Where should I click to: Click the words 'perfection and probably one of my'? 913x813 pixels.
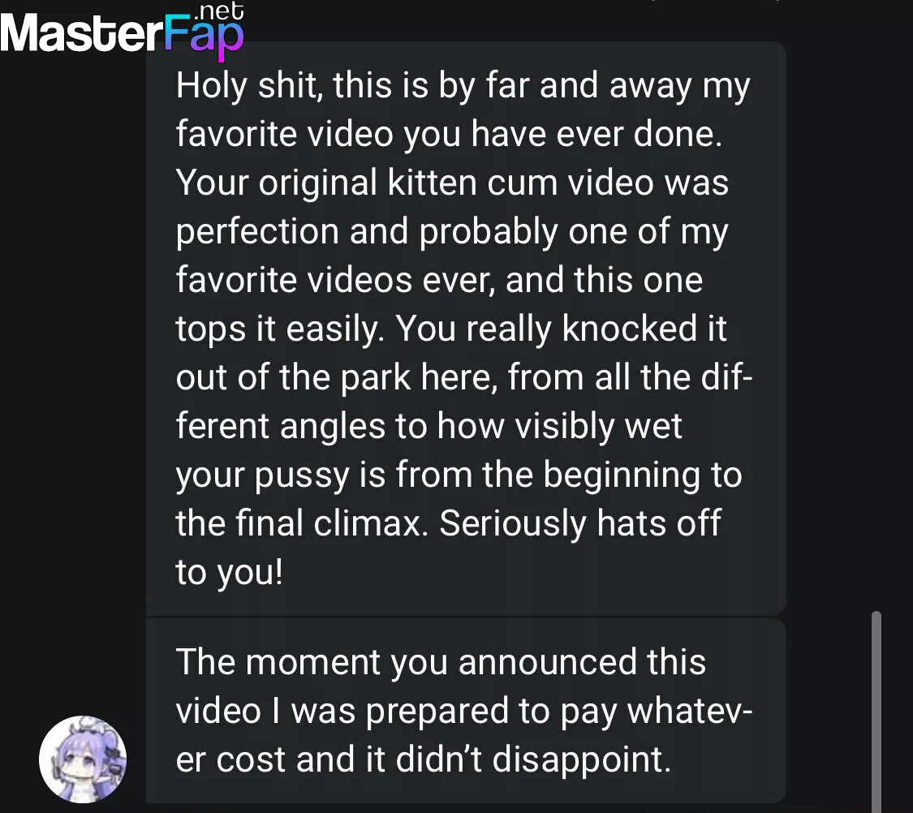click(452, 231)
